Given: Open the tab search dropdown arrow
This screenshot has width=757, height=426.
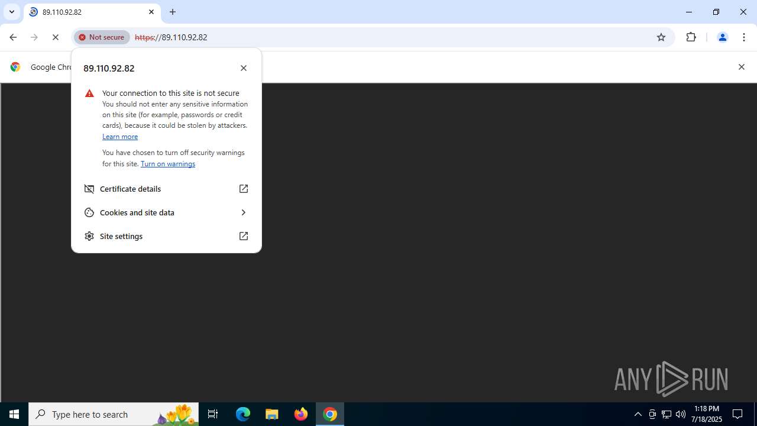Looking at the screenshot, I should point(12,12).
